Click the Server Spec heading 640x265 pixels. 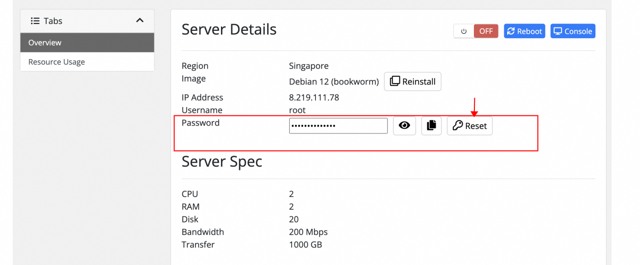click(x=222, y=161)
